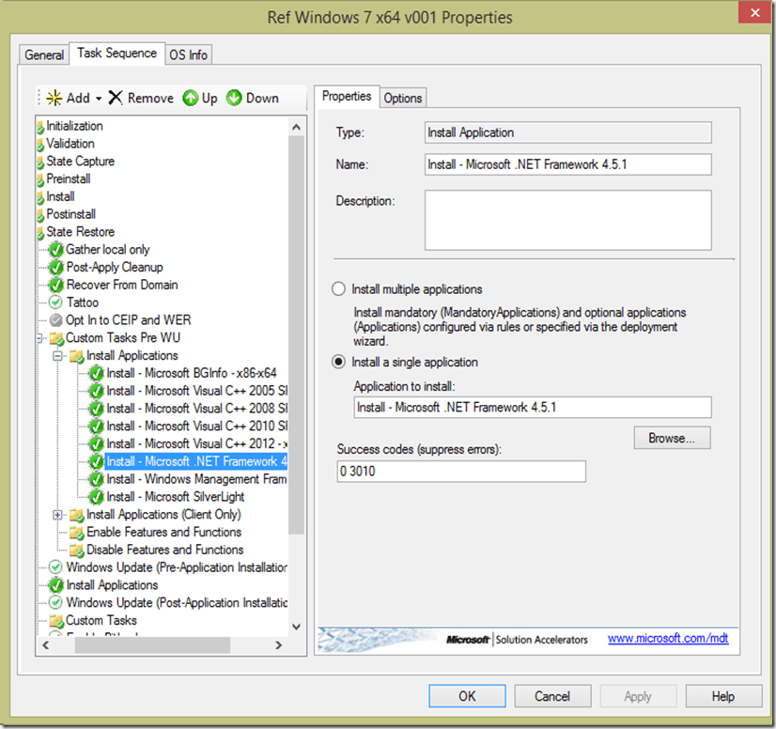Select Install a single application radio button

tap(338, 362)
